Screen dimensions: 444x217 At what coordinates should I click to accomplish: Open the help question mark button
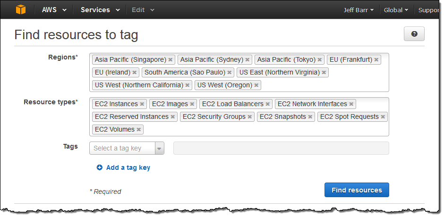point(414,34)
